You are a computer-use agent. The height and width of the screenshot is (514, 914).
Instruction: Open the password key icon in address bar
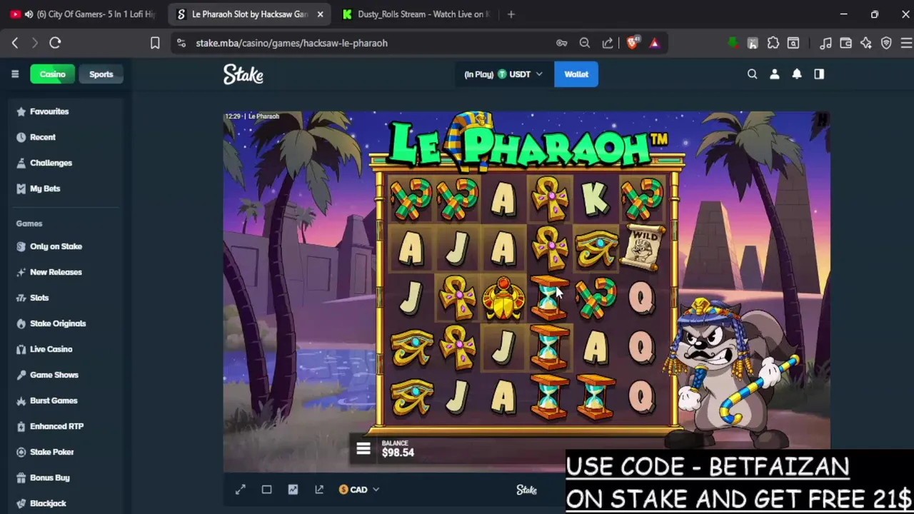point(562,43)
